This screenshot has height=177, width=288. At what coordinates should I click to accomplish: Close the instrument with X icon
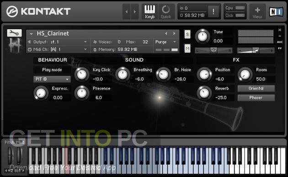(280, 30)
